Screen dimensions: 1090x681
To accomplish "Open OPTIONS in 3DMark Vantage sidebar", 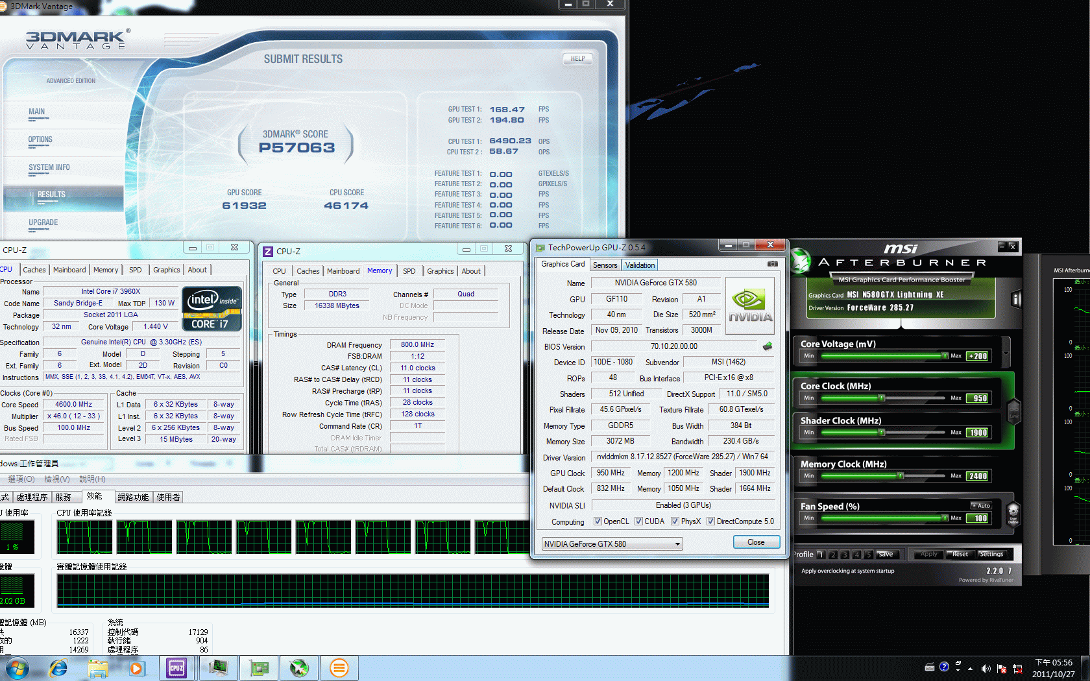I will (40, 139).
